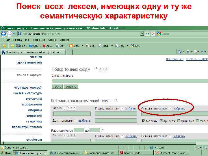
Task: Open 'studiorum' sidebar link
Action: coord(34,140)
